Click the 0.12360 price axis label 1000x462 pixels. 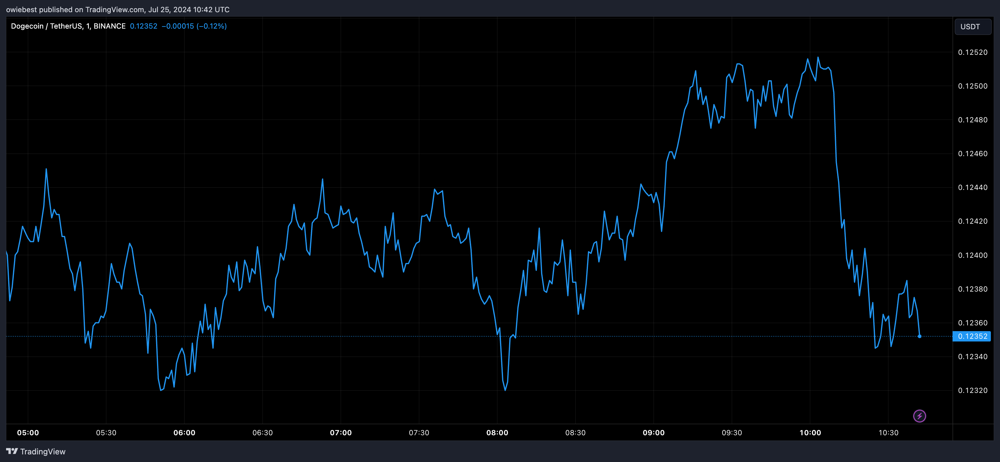click(x=972, y=323)
